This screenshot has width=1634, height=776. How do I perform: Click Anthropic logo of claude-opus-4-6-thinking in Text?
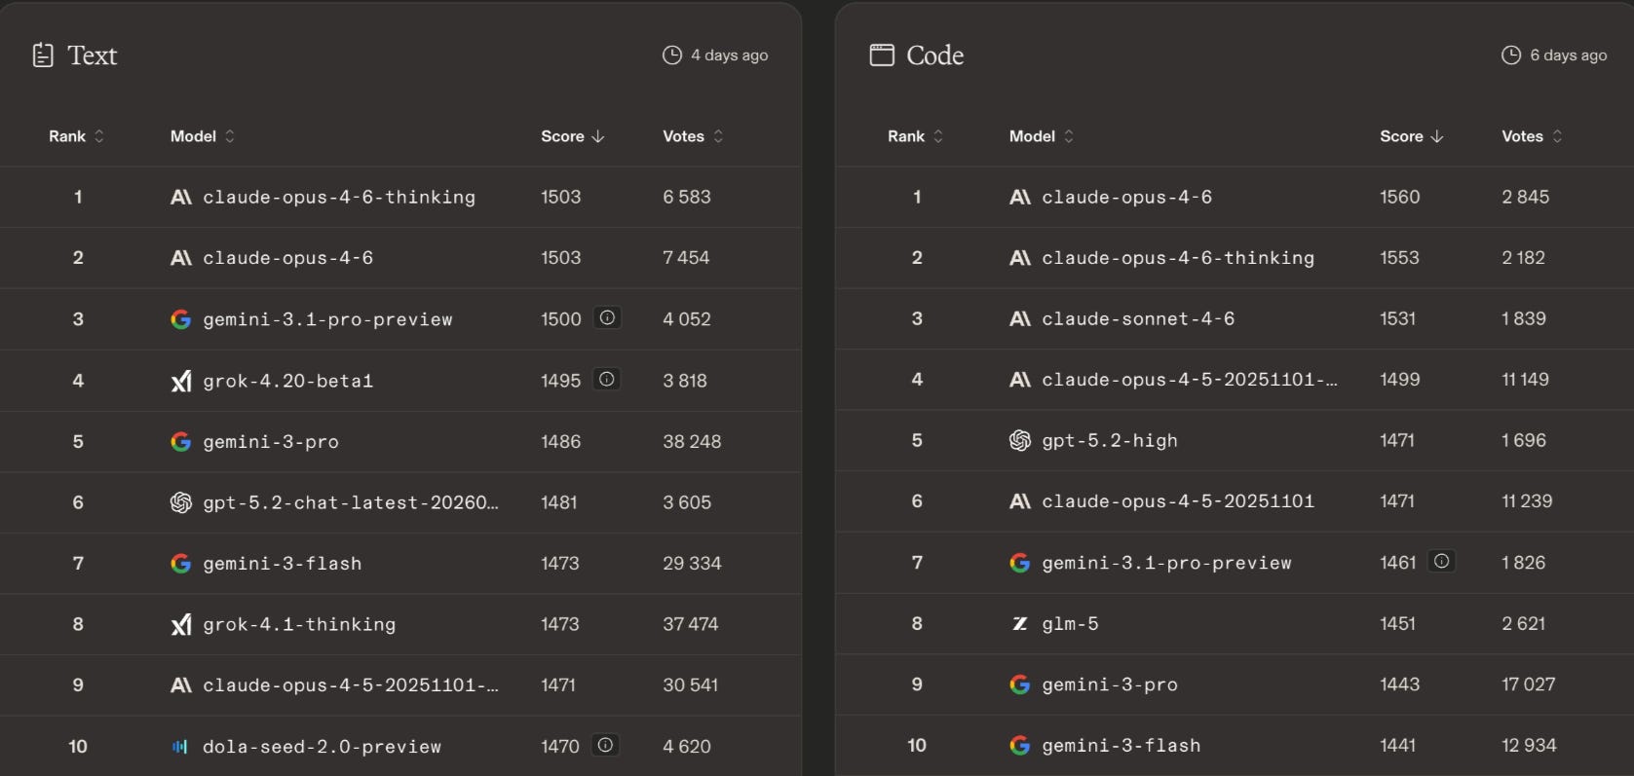(x=181, y=198)
